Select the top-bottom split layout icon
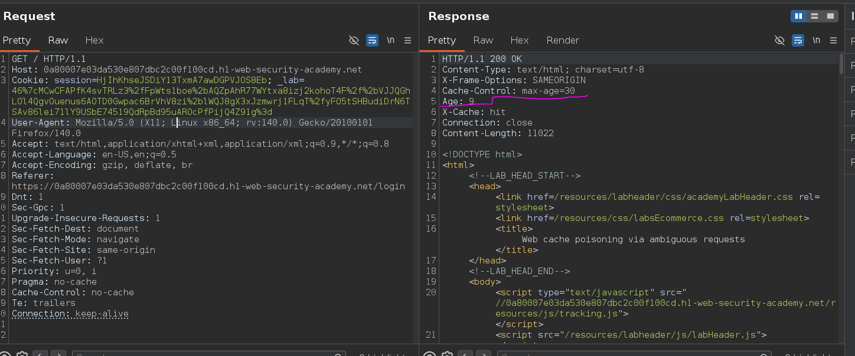Screen dimensions: 855x356 coord(815,16)
